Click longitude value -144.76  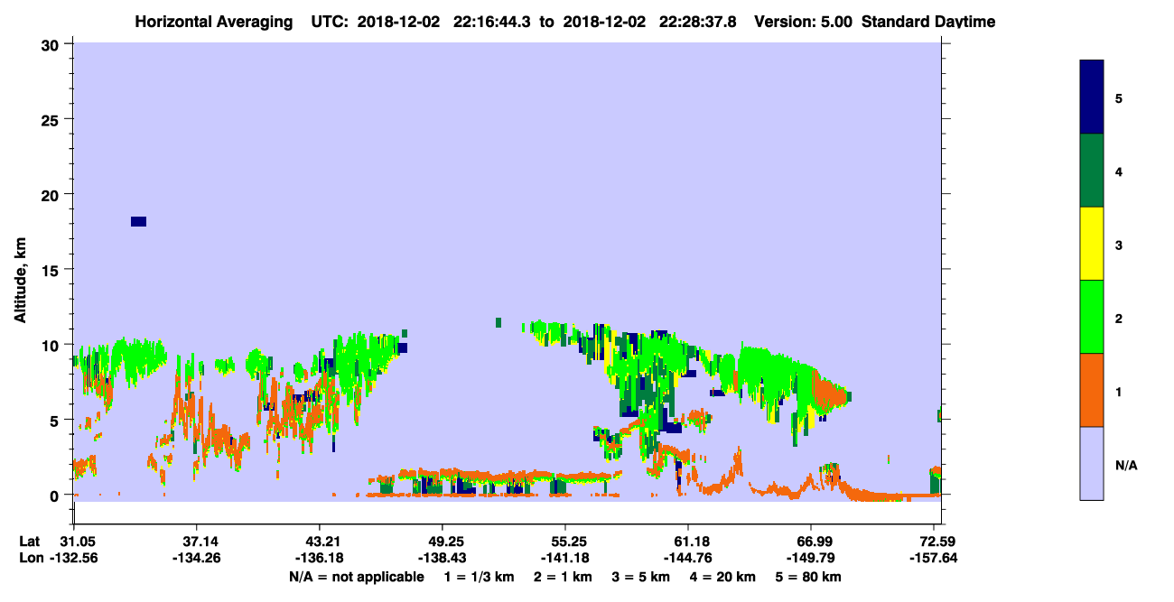tap(688, 558)
